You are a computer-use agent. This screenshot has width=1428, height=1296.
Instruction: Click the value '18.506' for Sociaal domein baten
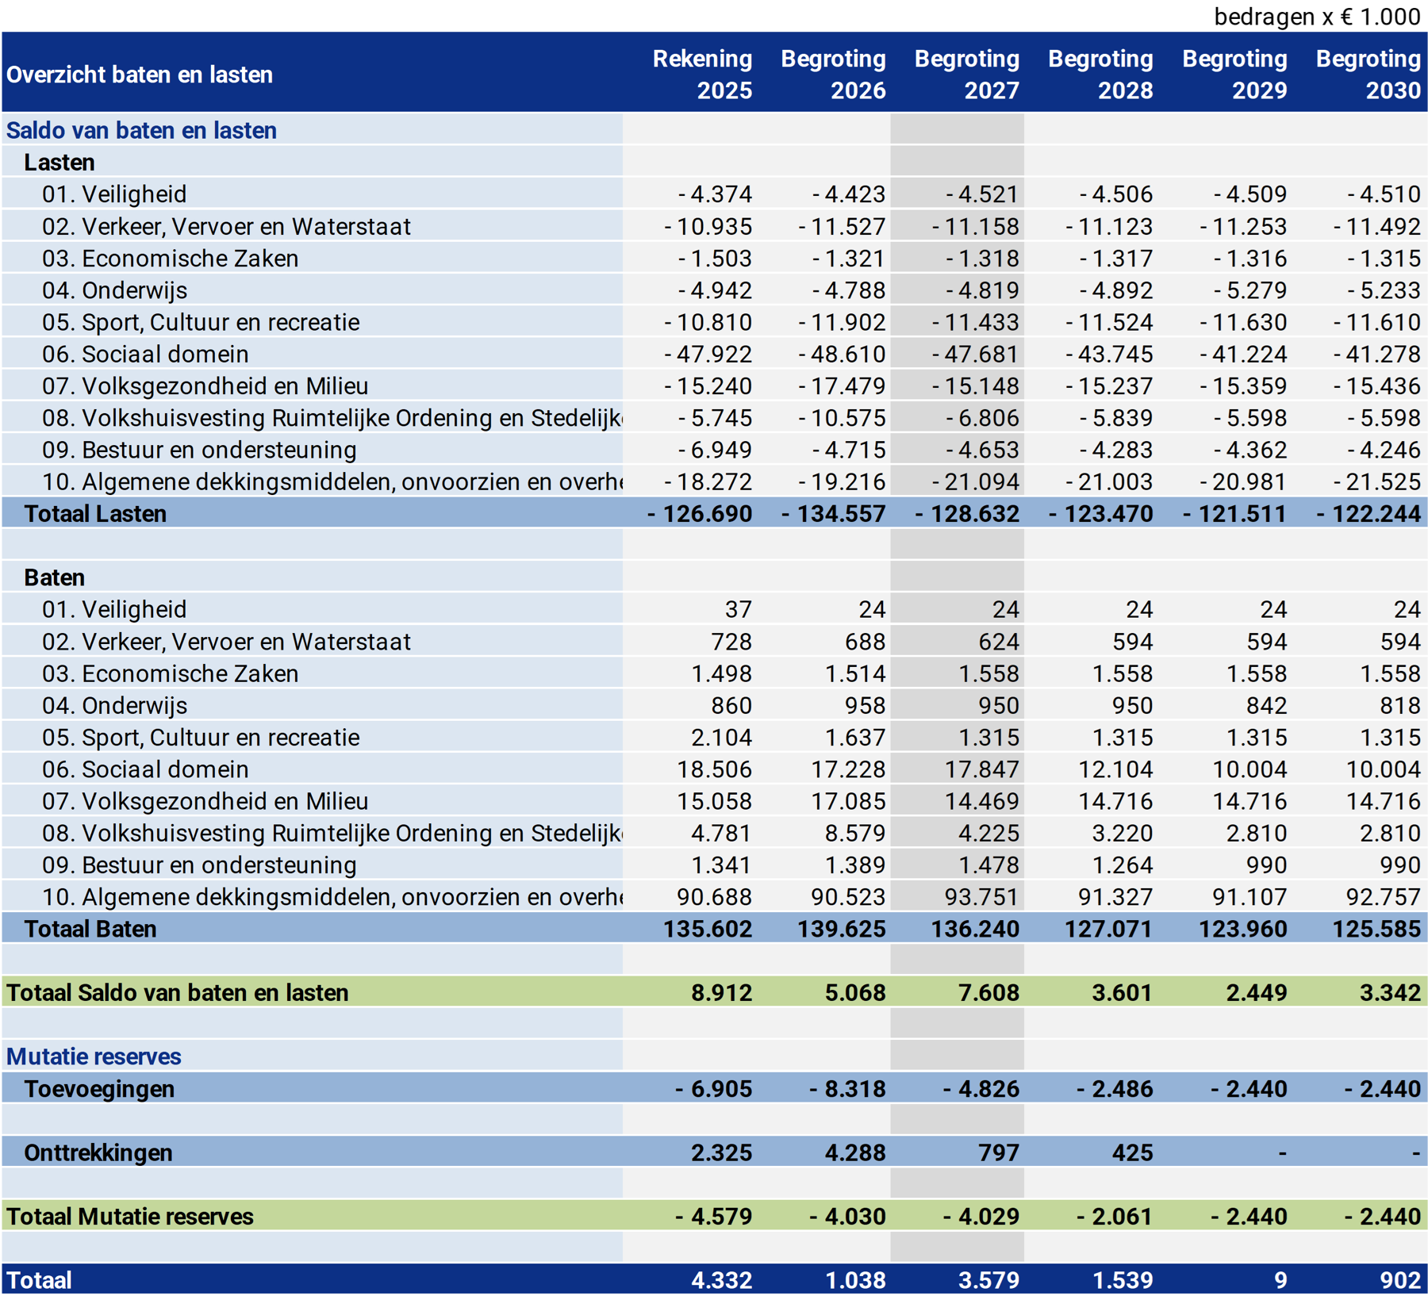pos(714,769)
